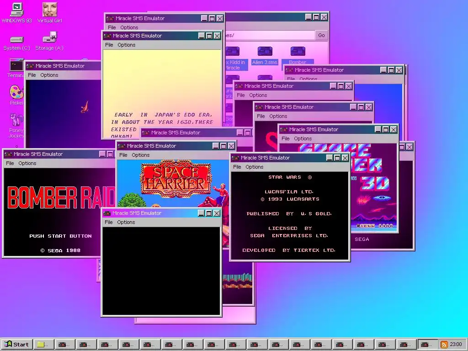
Task: Maximize the Star Wars emulator window
Action: [337, 158]
